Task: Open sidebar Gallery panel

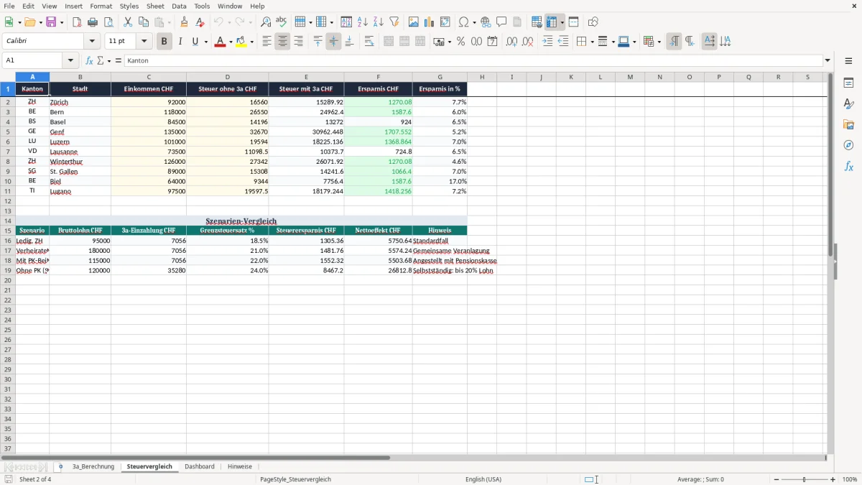Action: pos(848,124)
